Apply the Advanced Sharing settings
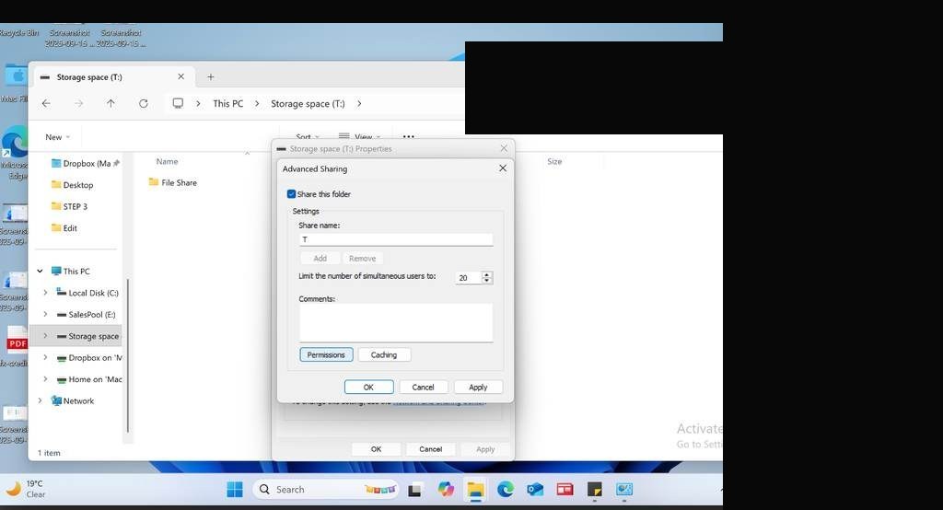This screenshot has height=510, width=943. click(x=478, y=387)
